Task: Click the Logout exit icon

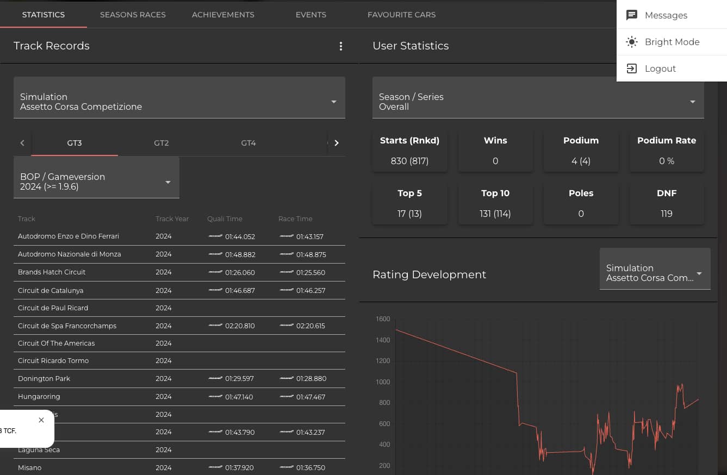Action: click(x=631, y=68)
